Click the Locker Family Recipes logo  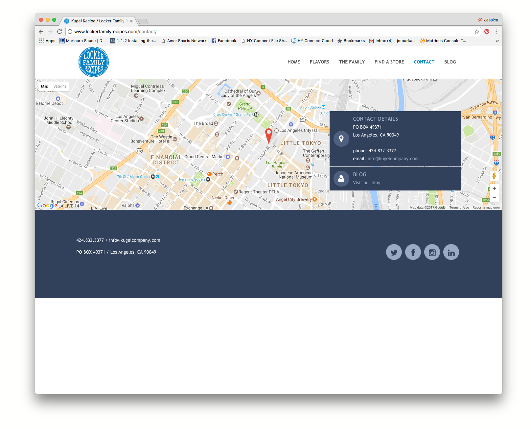pos(94,62)
